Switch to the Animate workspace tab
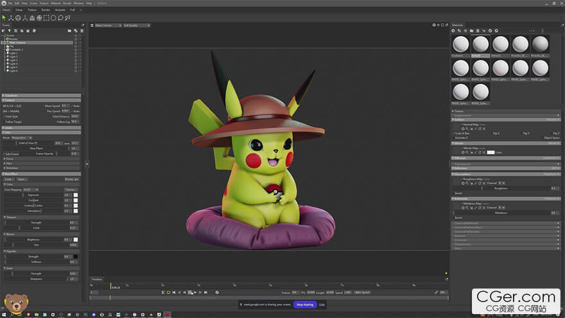Screen dimensions: 565x318 pos(60,10)
